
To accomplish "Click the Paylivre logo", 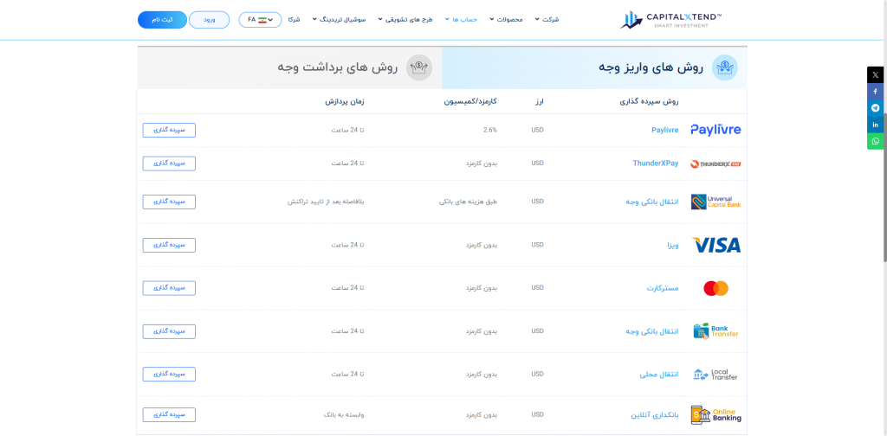I will point(715,130).
